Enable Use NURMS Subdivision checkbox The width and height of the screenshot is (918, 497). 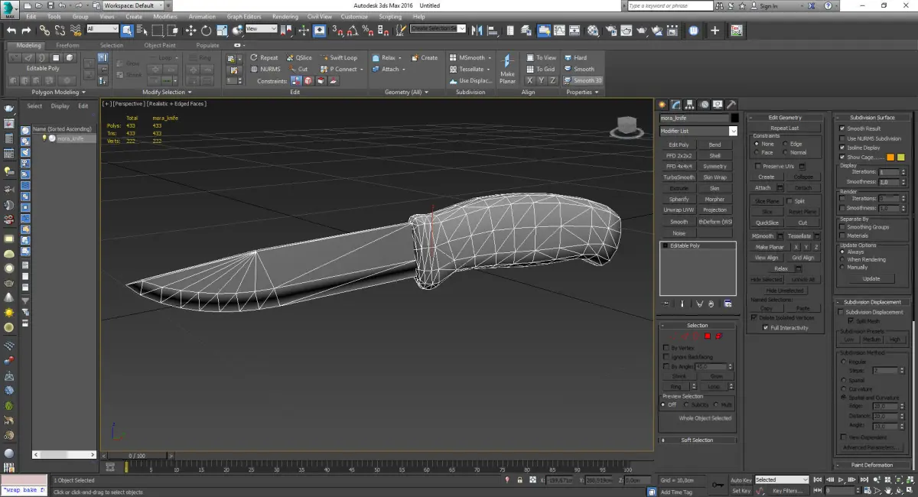coord(842,138)
